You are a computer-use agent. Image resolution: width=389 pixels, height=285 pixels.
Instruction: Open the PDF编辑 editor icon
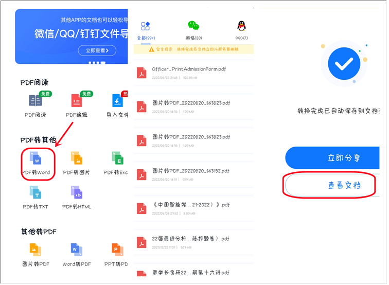(76, 101)
